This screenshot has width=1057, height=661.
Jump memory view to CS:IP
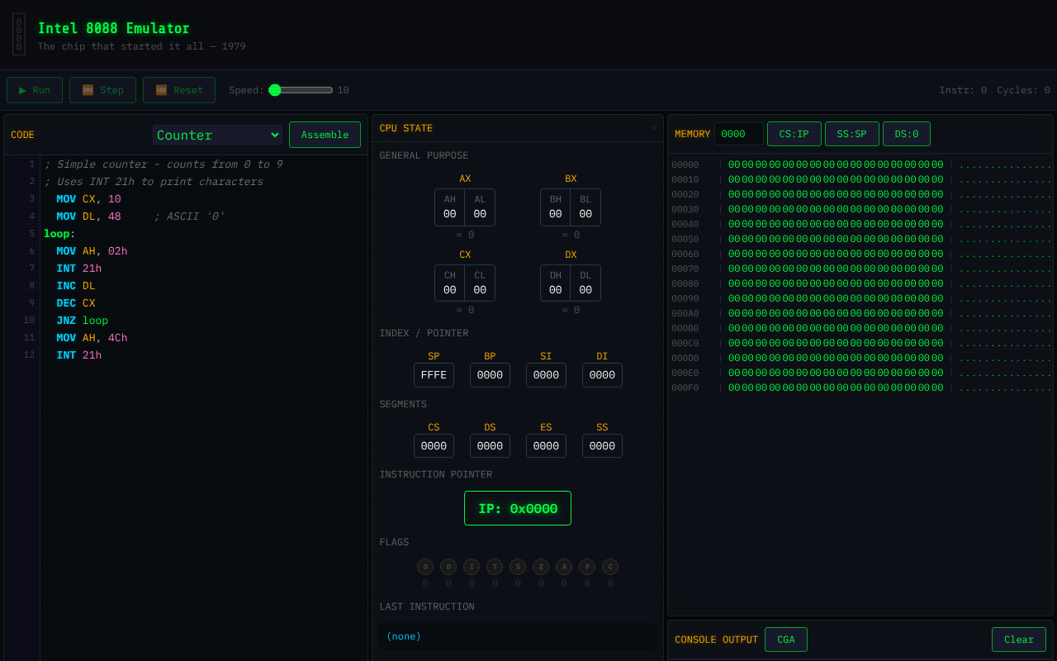tap(794, 134)
